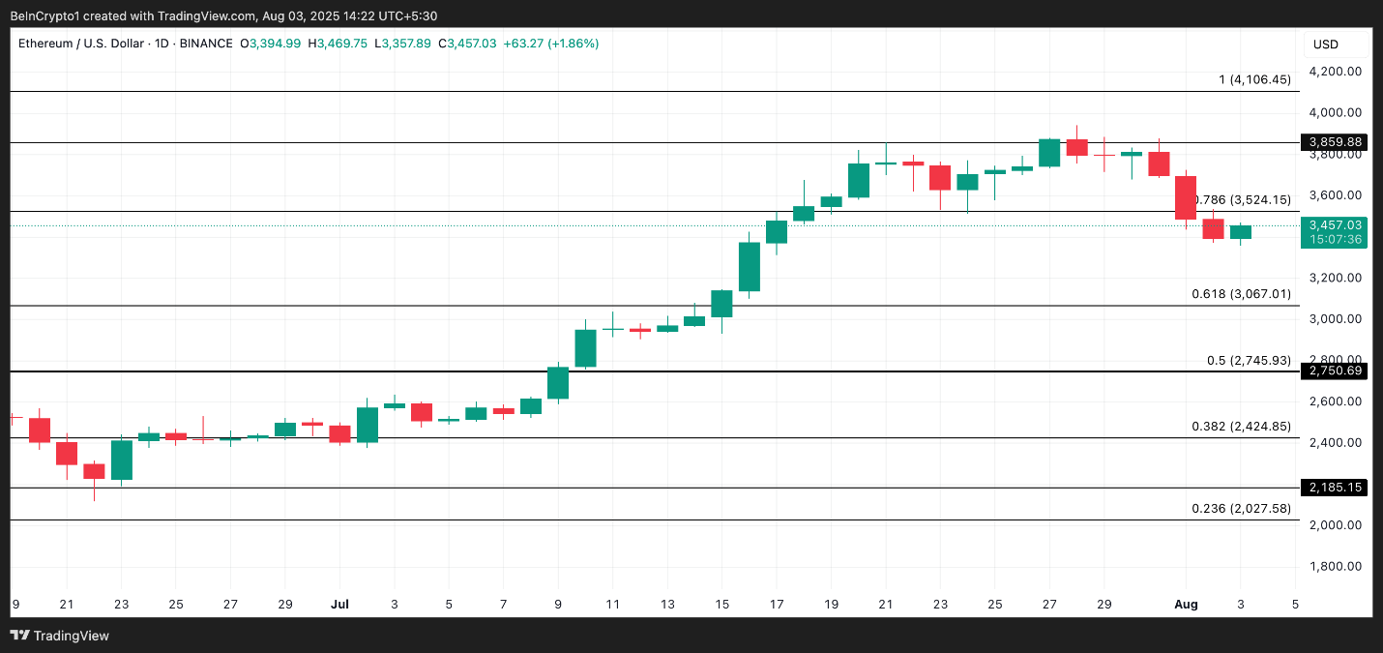This screenshot has width=1383, height=653.
Task: Click the 2,750.69 price tag on axis
Action: [x=1335, y=371]
